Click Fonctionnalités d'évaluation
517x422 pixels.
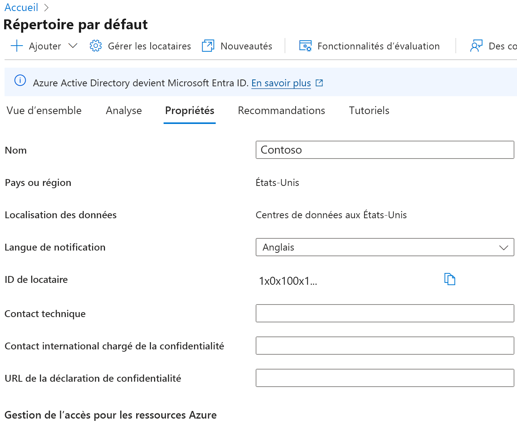click(369, 46)
